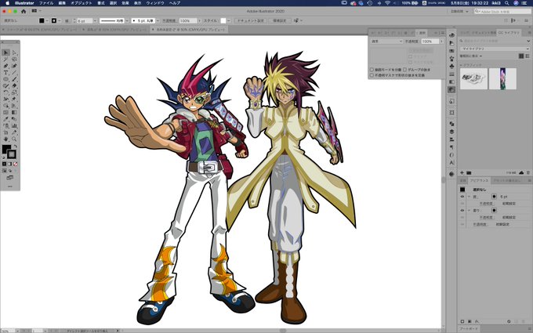Image resolution: width=533 pixels, height=333 pixels.
Task: Toggle fill row visibility eye
Action: [462, 210]
